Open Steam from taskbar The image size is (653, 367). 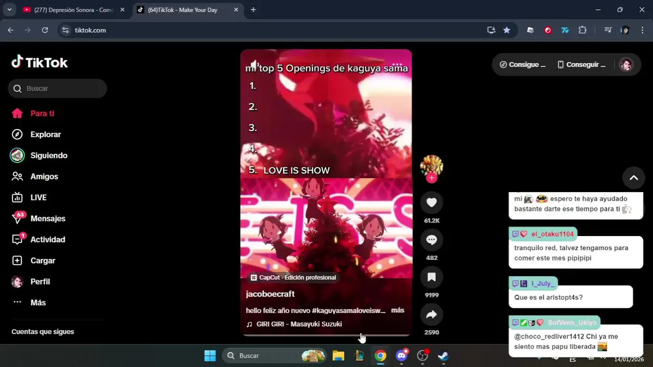coord(443,356)
